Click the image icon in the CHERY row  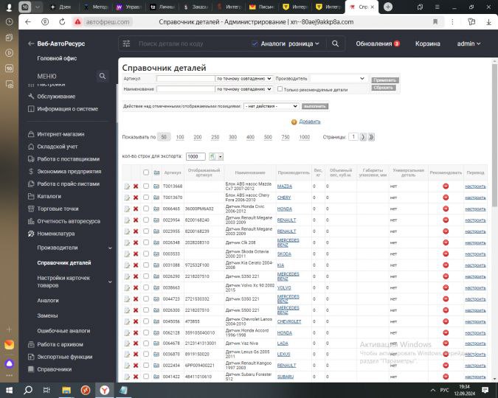pyautogui.click(x=156, y=198)
